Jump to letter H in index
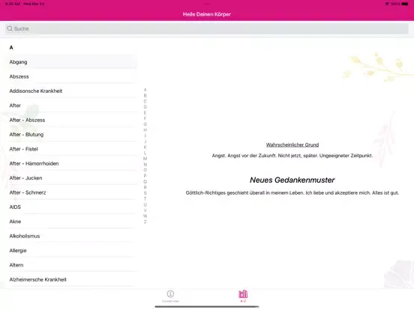414x310 pixels. 145,130
